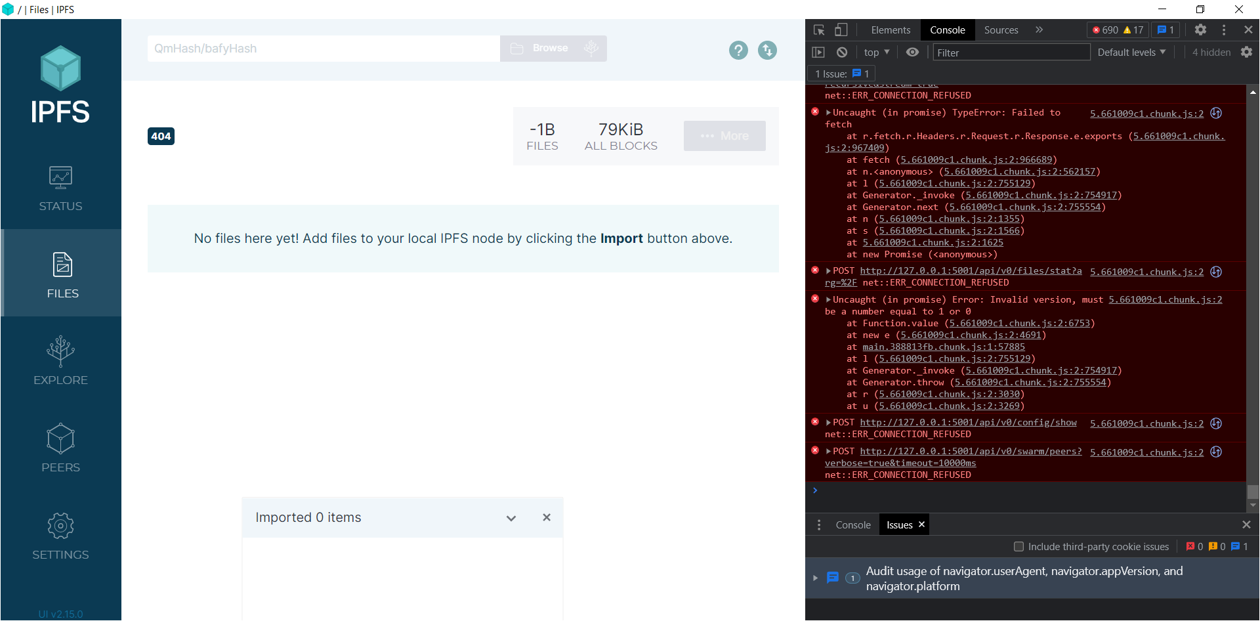
Task: Switch to the Elements tab
Action: 890,30
